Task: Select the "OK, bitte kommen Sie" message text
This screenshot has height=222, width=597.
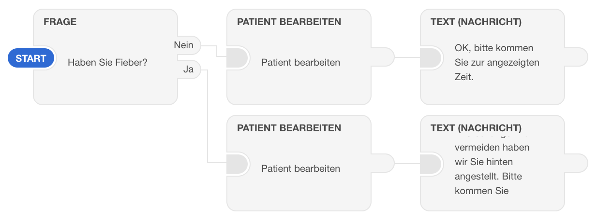Action: (x=497, y=62)
